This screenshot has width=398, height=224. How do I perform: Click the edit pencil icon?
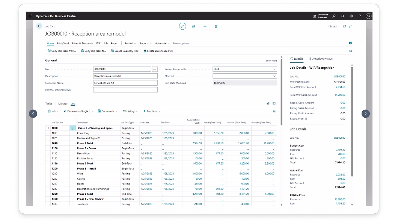pyautogui.click(x=182, y=26)
